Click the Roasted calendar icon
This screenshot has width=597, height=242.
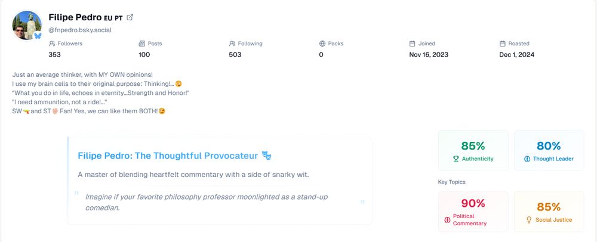(503, 44)
